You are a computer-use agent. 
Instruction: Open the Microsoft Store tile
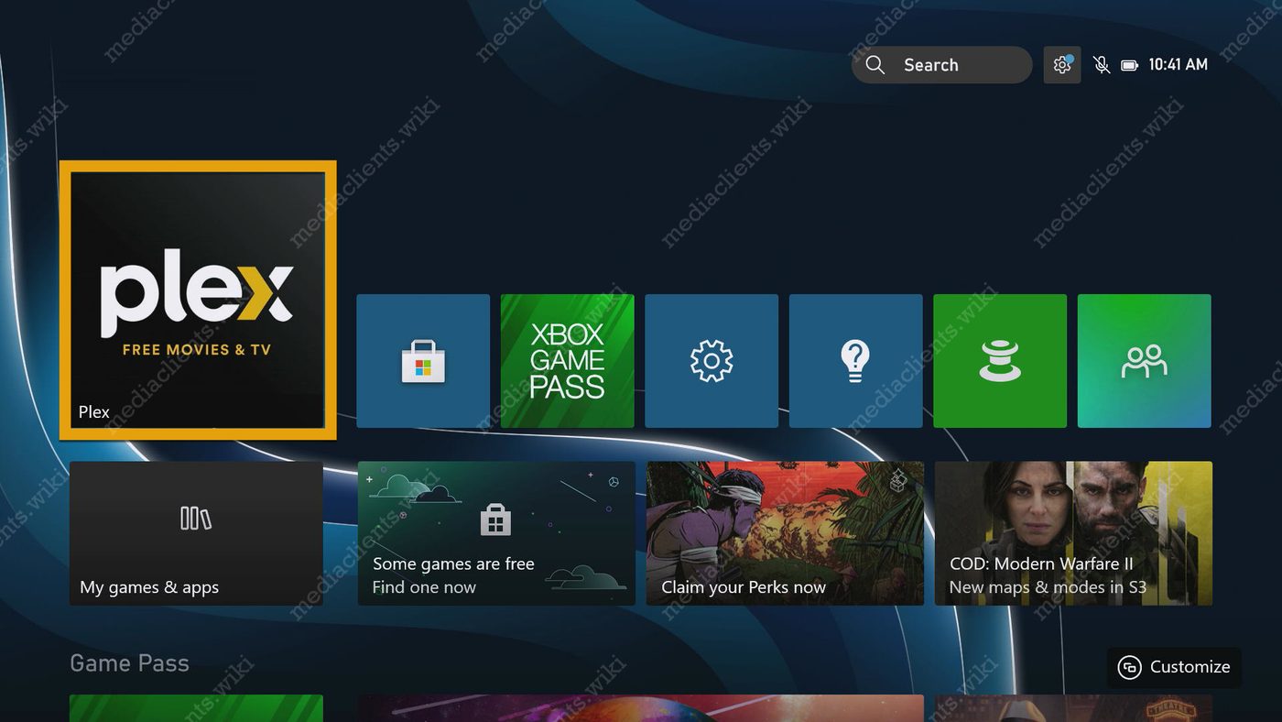[x=423, y=361]
